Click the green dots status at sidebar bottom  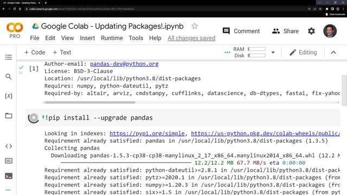click(8, 190)
